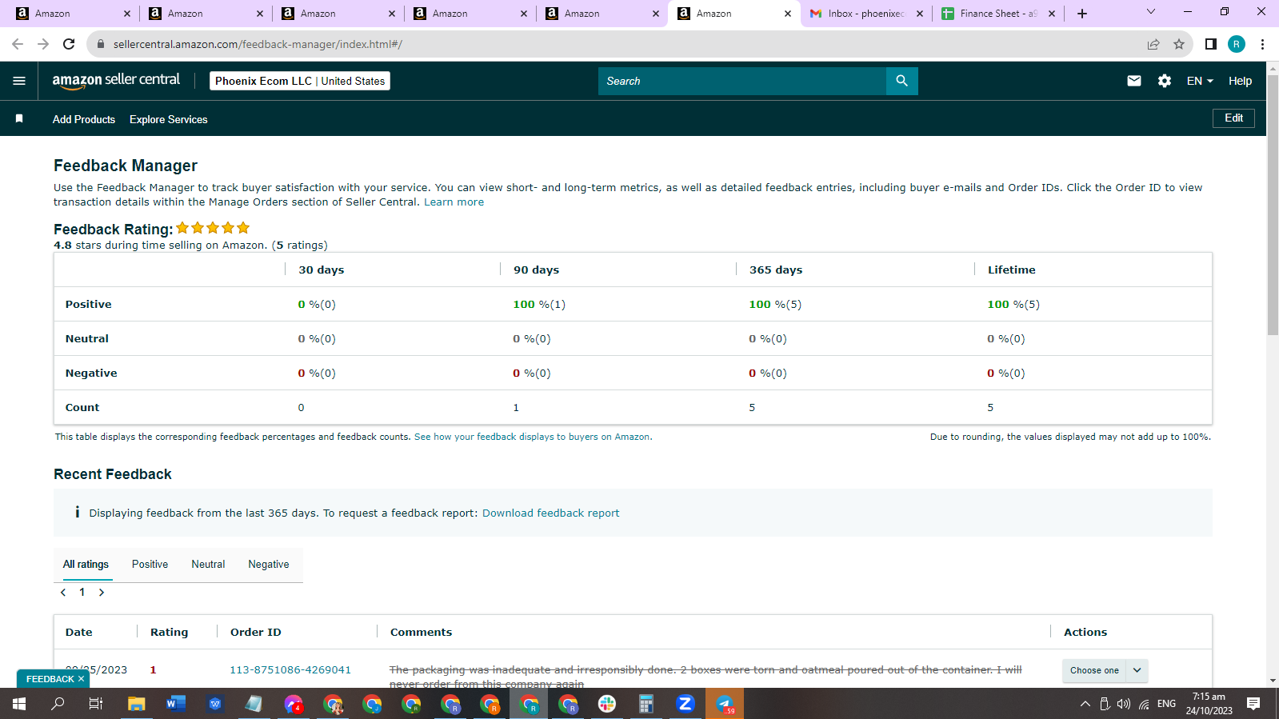Click the amazon seller central logo
The image size is (1279, 719).
(116, 80)
